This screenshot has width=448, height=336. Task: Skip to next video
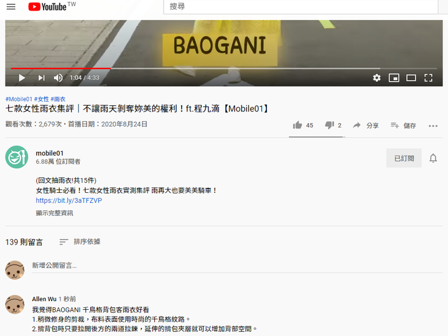(42, 78)
